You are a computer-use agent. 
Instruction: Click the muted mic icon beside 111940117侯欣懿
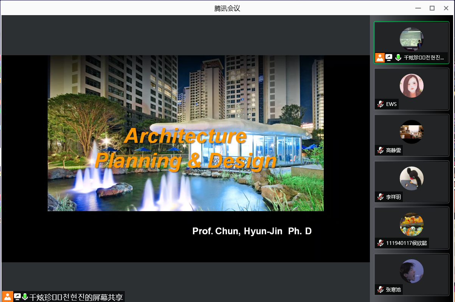(380, 243)
